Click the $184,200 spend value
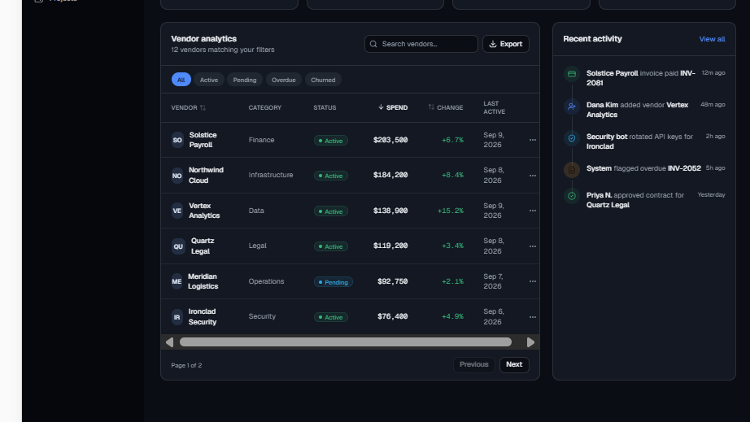 [x=390, y=175]
